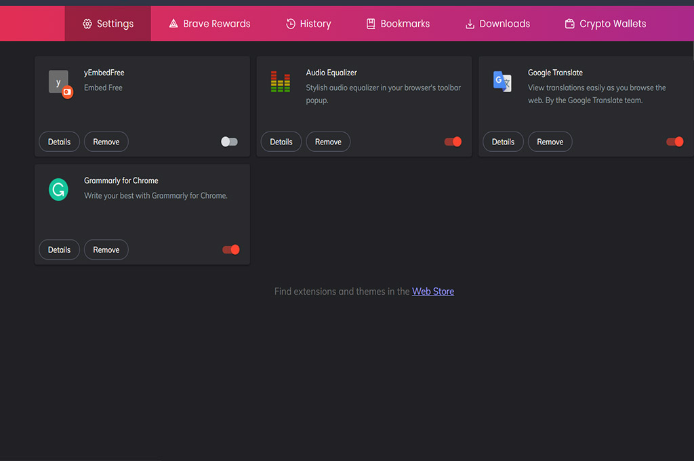Enable the yEmbedFree extension toggle

tap(230, 142)
